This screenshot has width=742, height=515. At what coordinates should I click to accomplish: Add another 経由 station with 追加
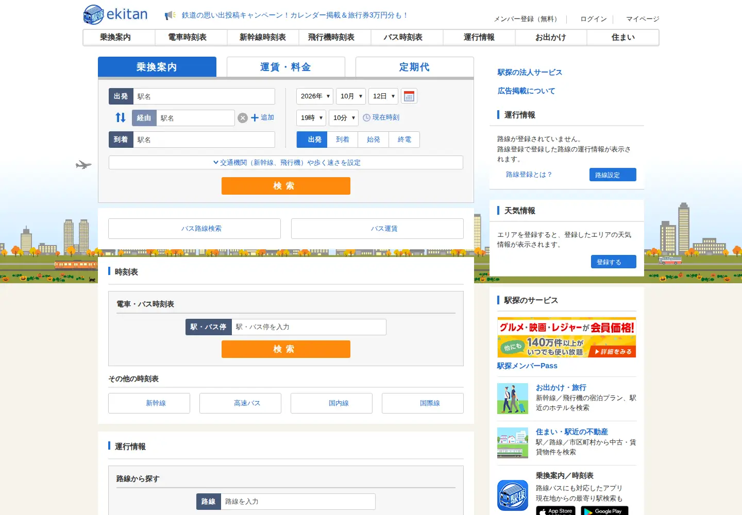click(263, 117)
